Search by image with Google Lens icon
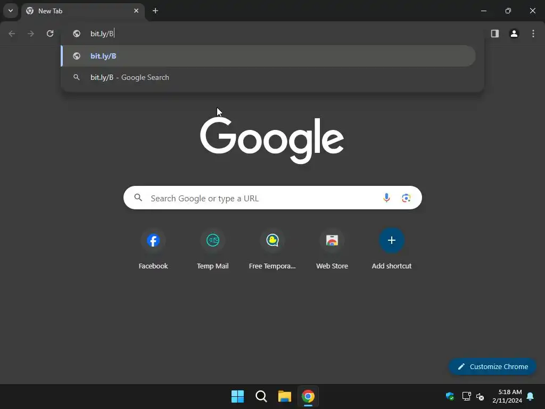This screenshot has height=409, width=545. point(406,198)
